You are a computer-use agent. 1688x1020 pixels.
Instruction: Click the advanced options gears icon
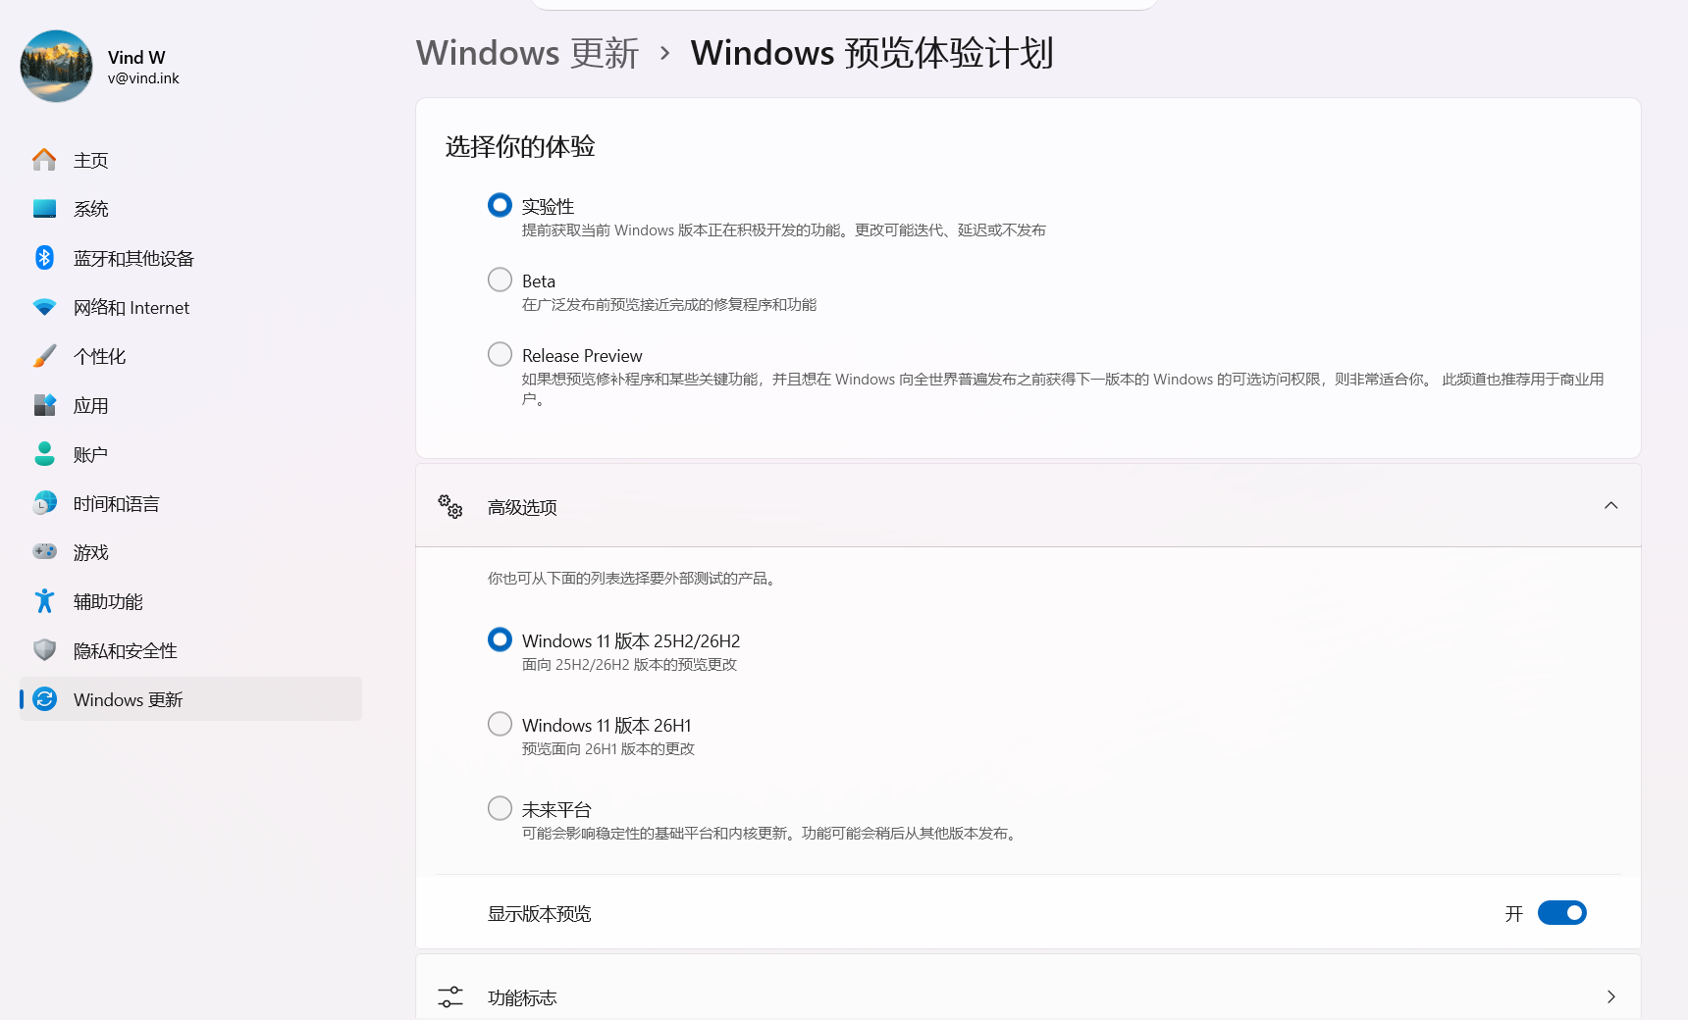[x=450, y=507]
